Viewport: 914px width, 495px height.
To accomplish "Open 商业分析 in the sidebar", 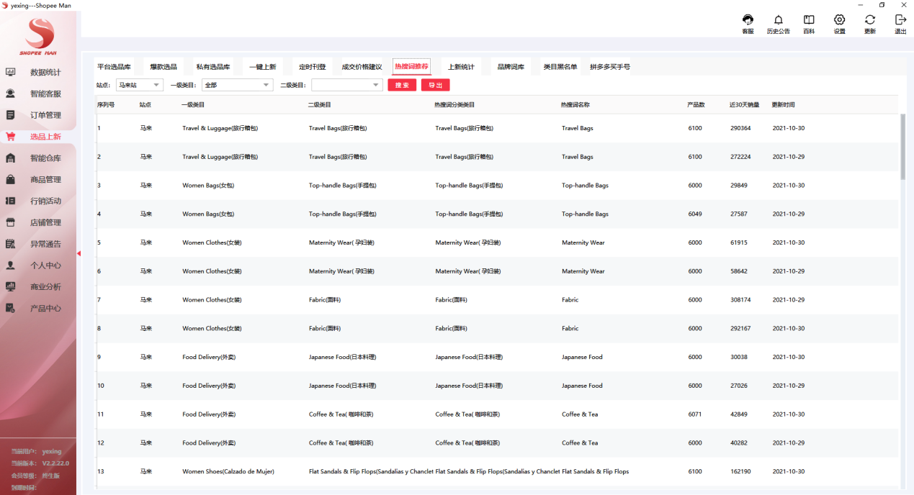I will 45,287.
